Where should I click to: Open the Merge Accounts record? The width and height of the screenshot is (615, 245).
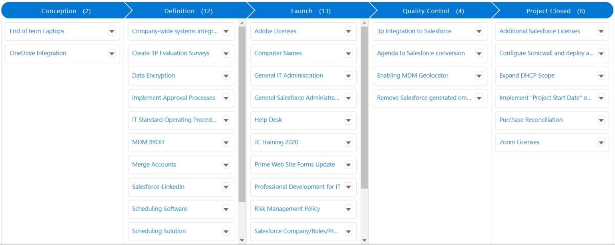coord(154,164)
